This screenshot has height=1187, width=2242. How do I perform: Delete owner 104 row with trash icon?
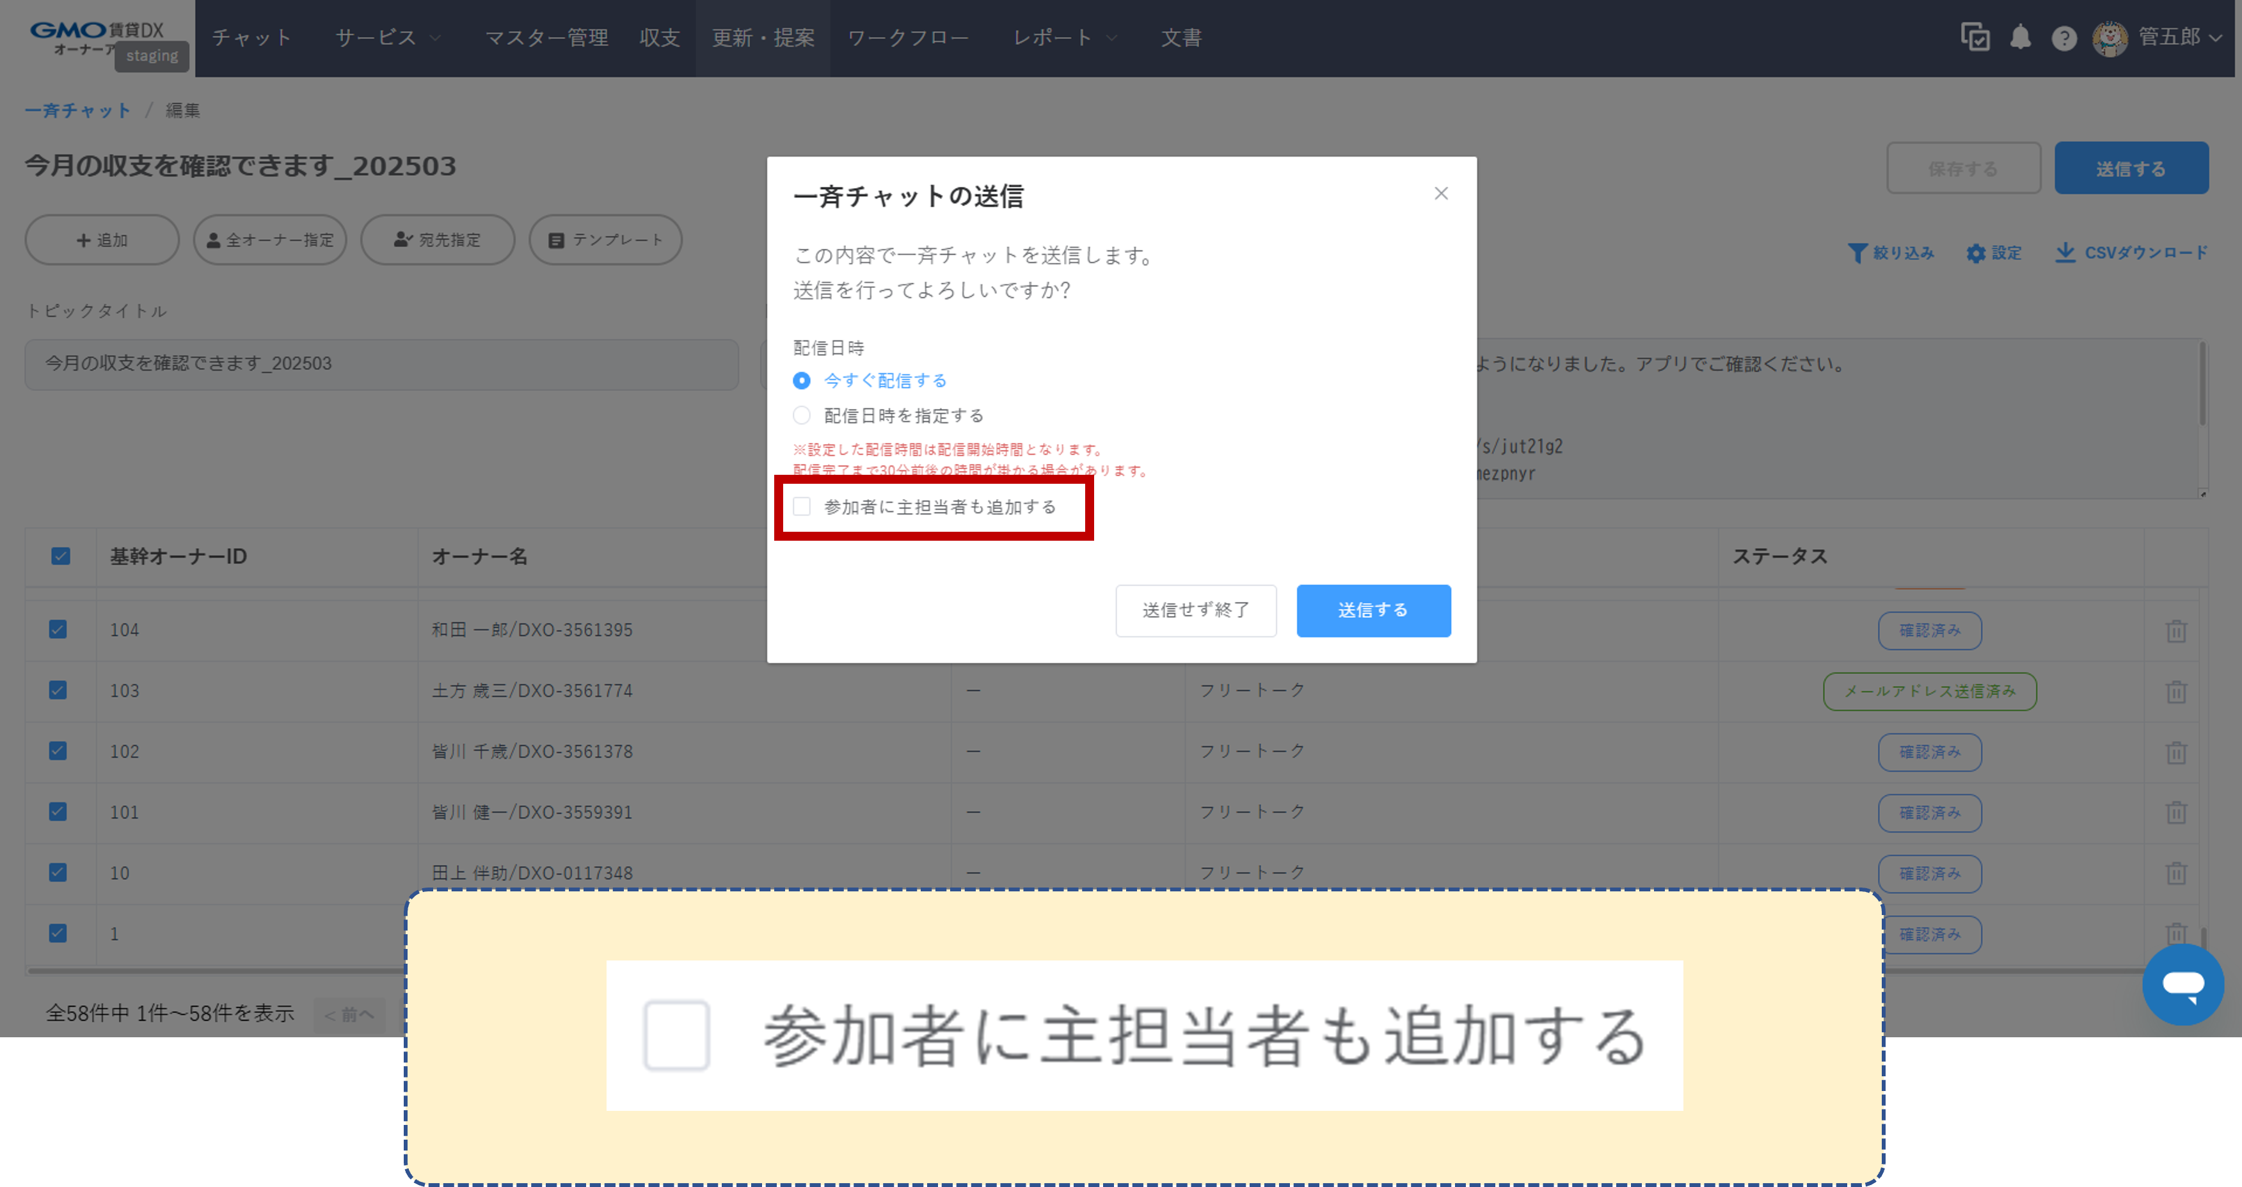(x=2177, y=630)
